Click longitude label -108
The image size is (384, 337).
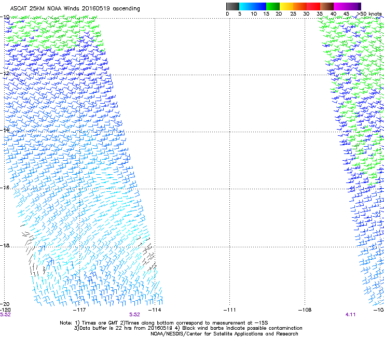[x=305, y=310]
